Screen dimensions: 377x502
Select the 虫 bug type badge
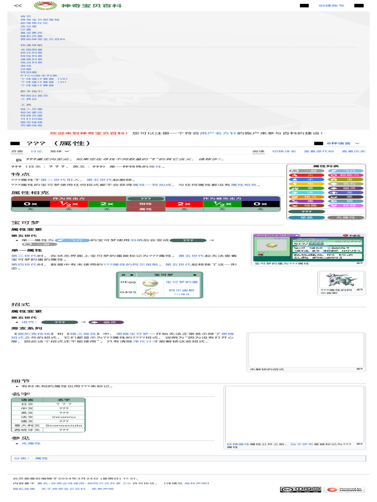tap(346, 179)
